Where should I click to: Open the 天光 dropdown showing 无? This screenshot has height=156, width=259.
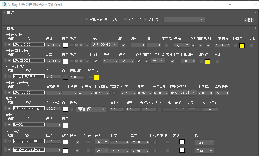182,45
